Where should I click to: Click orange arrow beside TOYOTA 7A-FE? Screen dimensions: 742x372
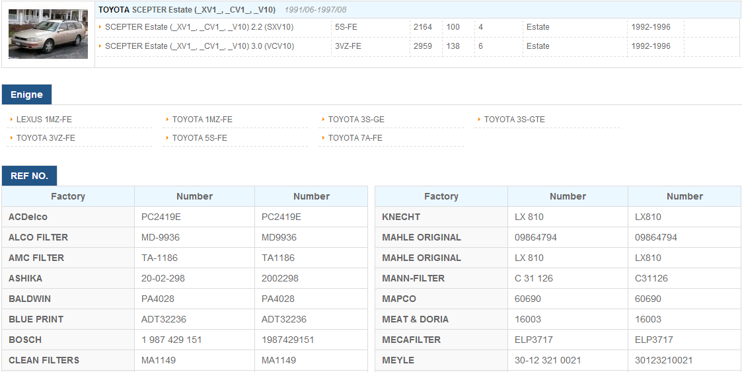tap(323, 137)
